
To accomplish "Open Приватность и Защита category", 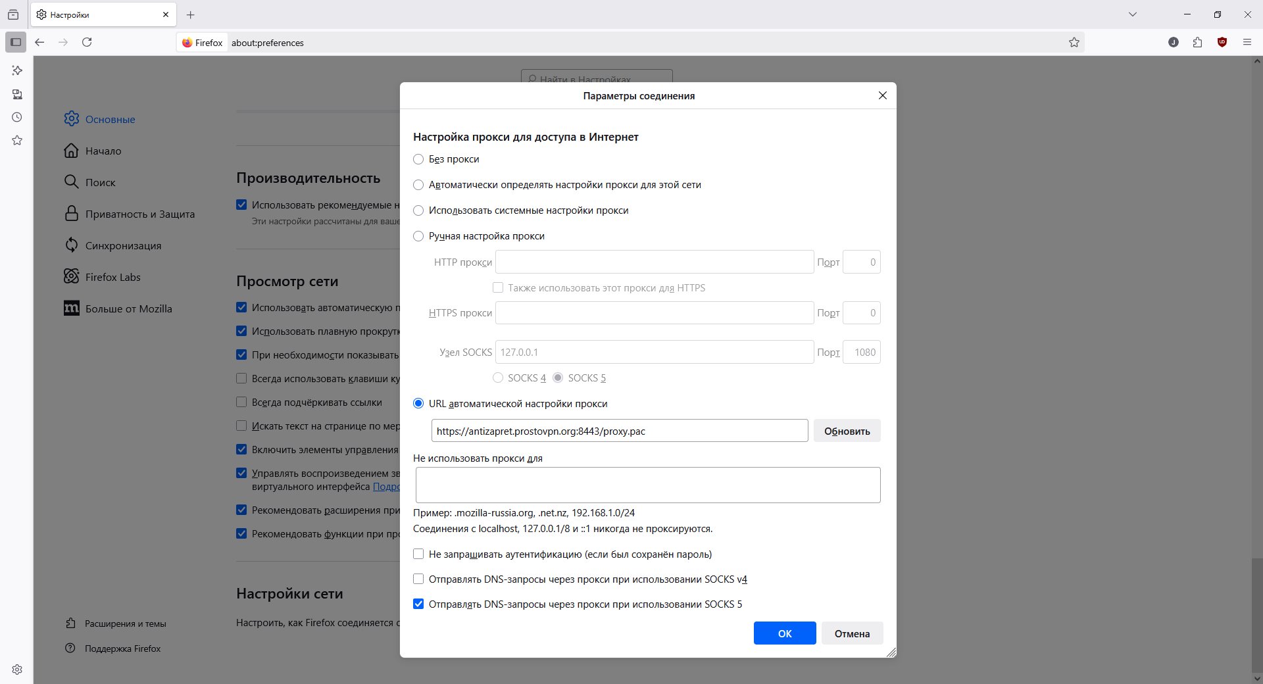I will (x=130, y=214).
